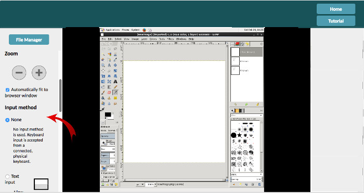Image resolution: width=364 pixels, height=193 pixels.
Task: Zoom in with the plus button
Action: click(x=39, y=72)
